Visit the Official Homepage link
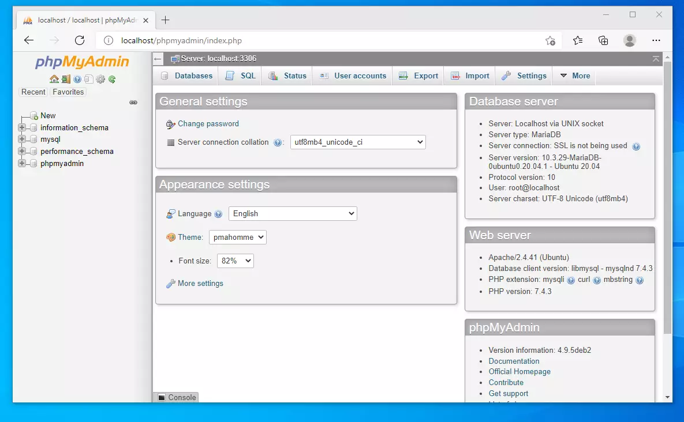This screenshot has width=684, height=422. pyautogui.click(x=519, y=371)
